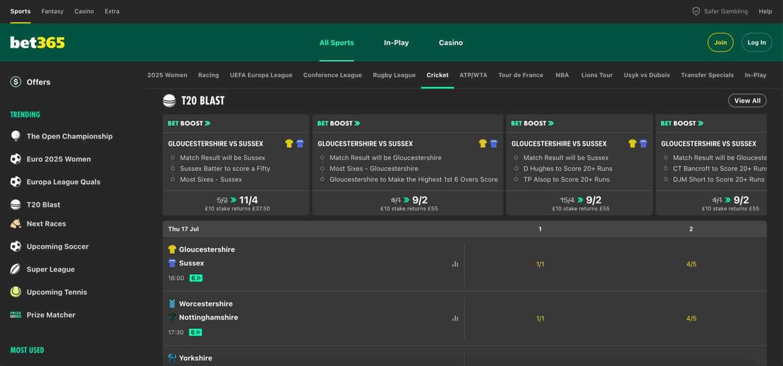Image resolution: width=783 pixels, height=366 pixels.
Task: Bet on Gloucestershire at 1/1
Action: [540, 264]
